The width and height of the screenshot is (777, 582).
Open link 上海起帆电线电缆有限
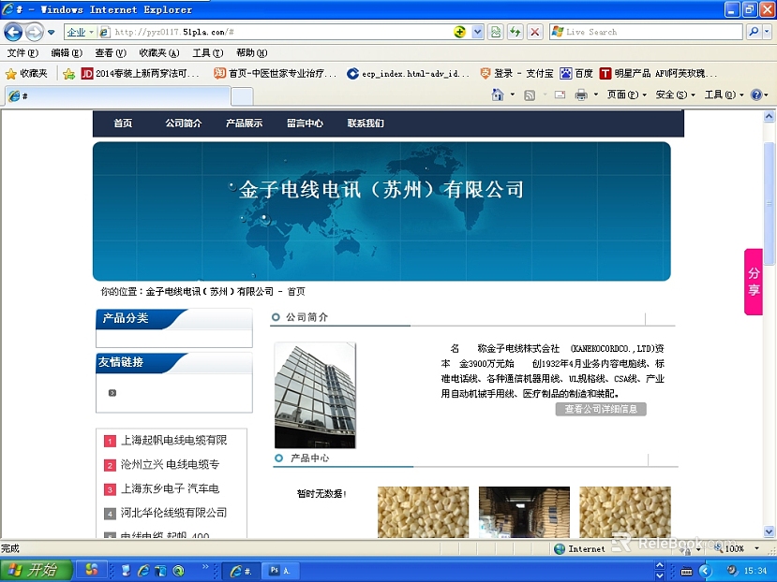(173, 440)
